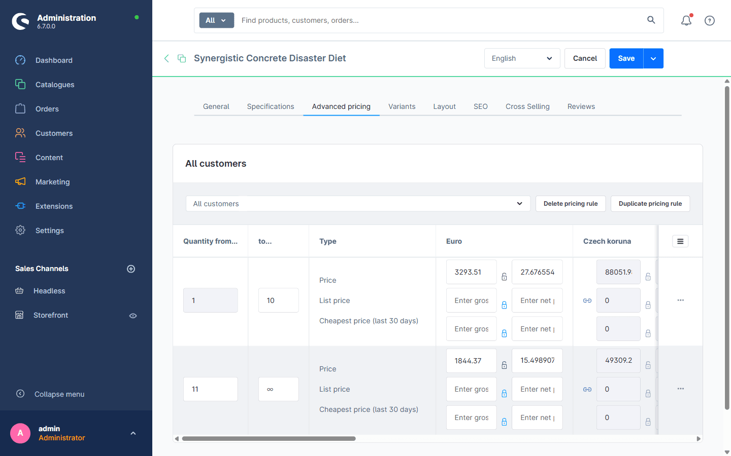This screenshot has height=456, width=731.
Task: Expand the Save options arrow
Action: pyautogui.click(x=653, y=58)
